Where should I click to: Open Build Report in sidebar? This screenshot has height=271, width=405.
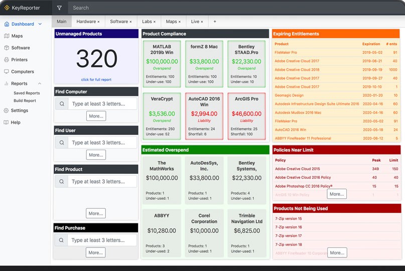[x=25, y=101]
